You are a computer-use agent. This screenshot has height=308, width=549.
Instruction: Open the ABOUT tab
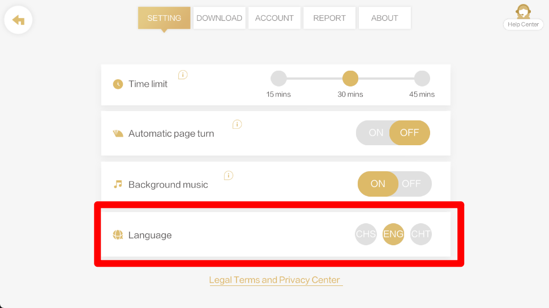[384, 18]
